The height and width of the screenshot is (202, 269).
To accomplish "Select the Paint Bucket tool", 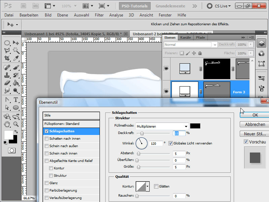I will pos(16,83).
